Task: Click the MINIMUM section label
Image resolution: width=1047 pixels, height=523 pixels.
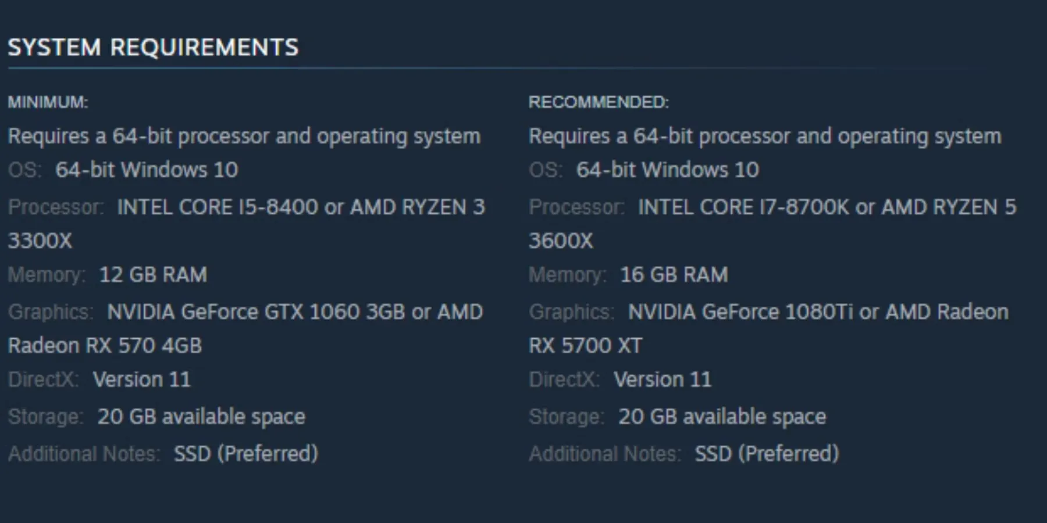Action: point(48,102)
